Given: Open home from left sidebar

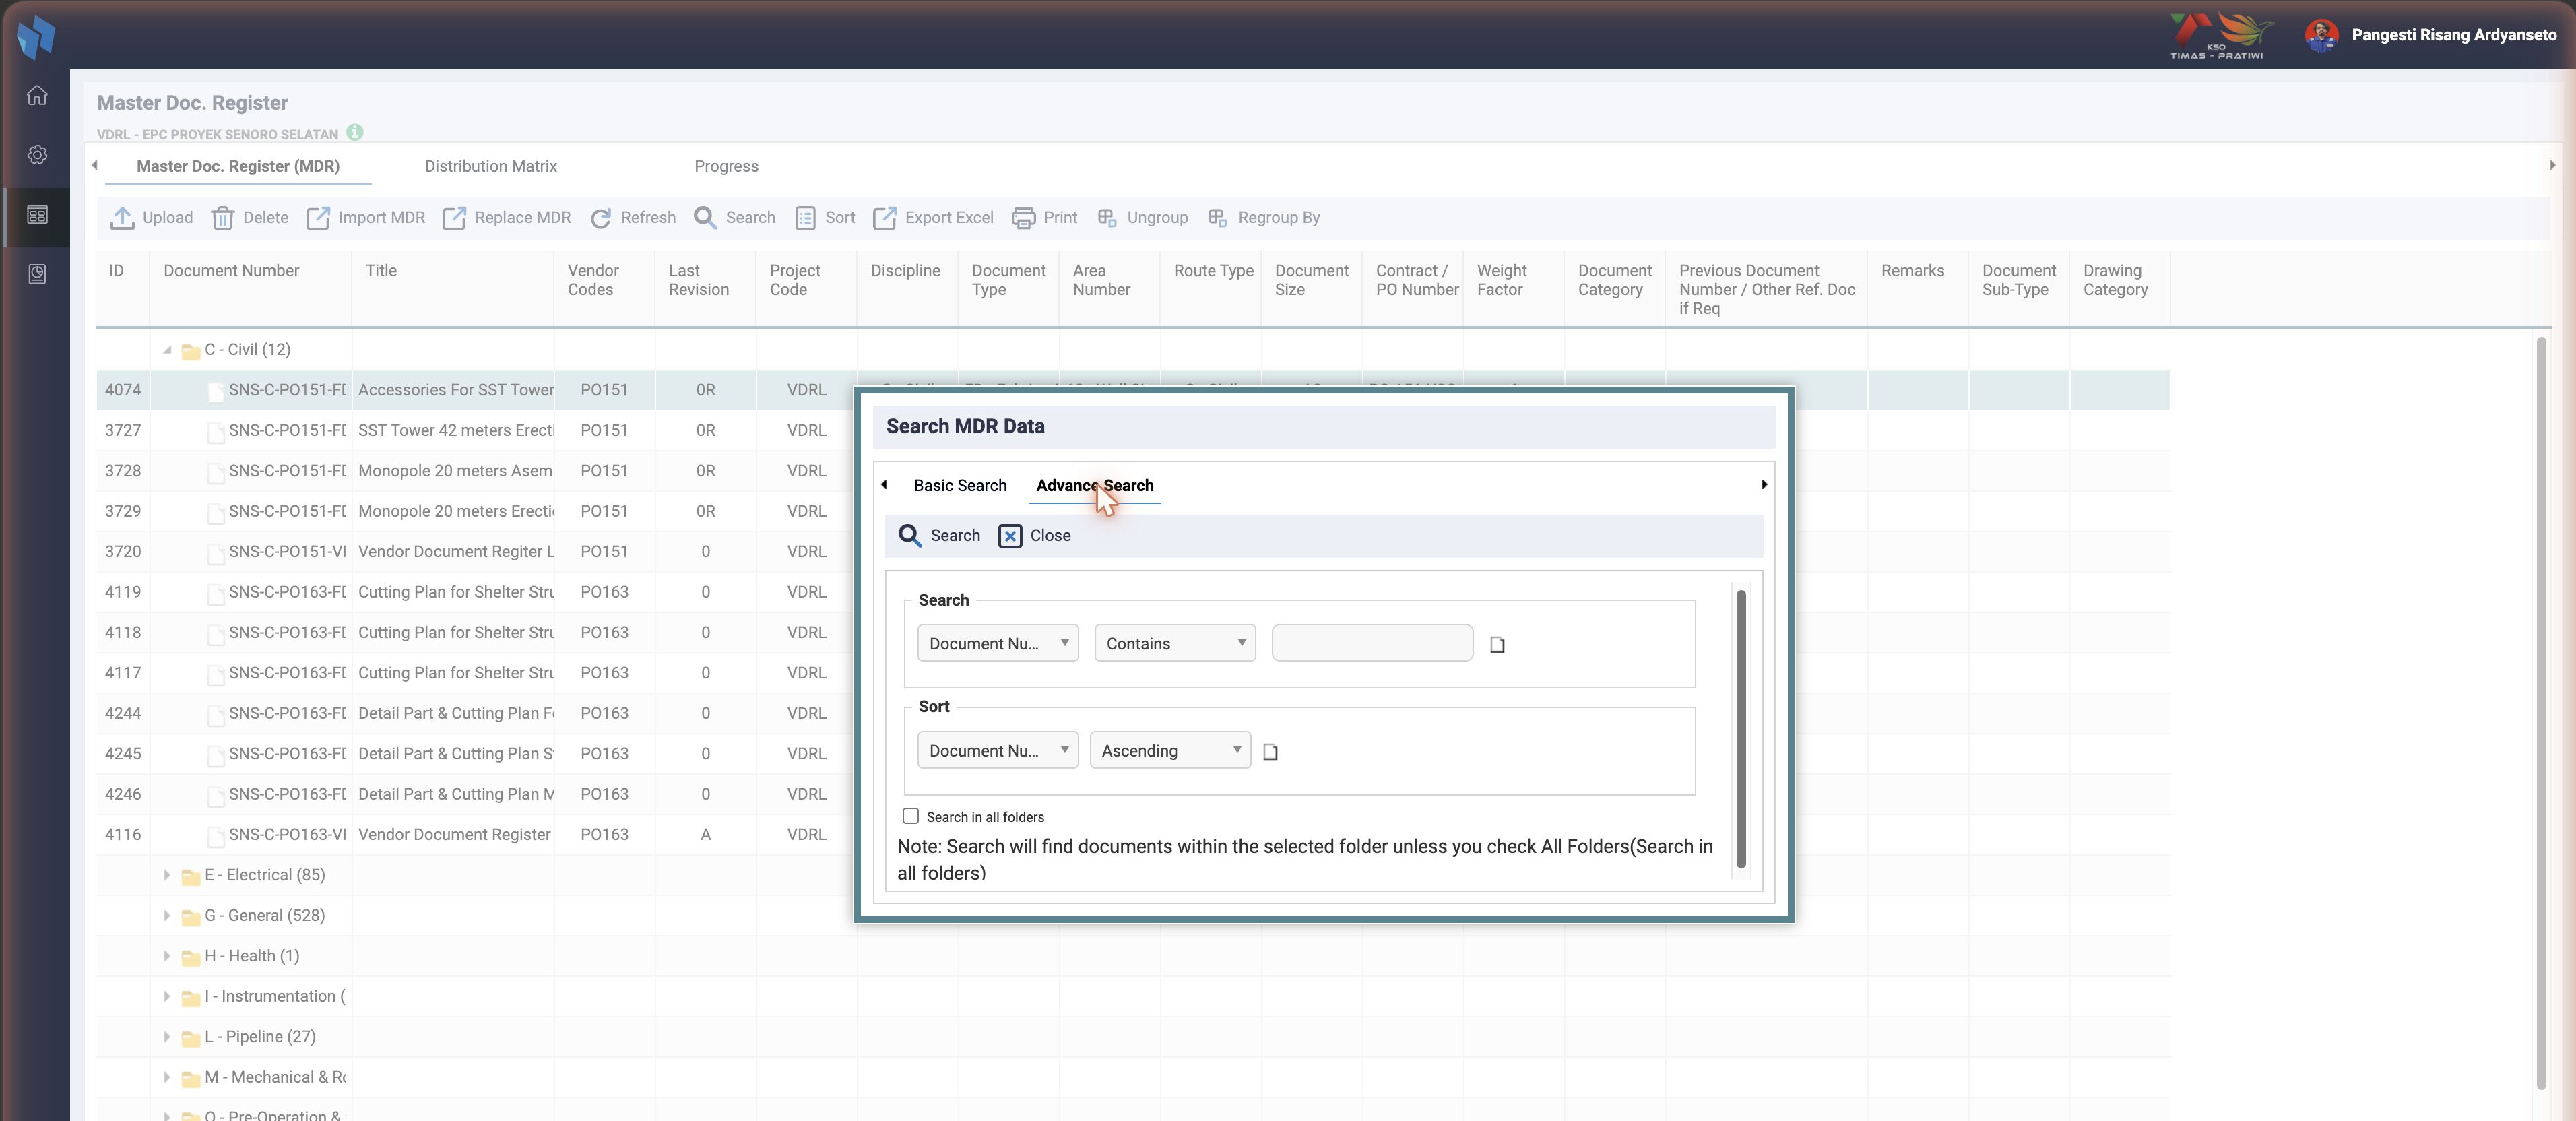Looking at the screenshot, I should [37, 95].
